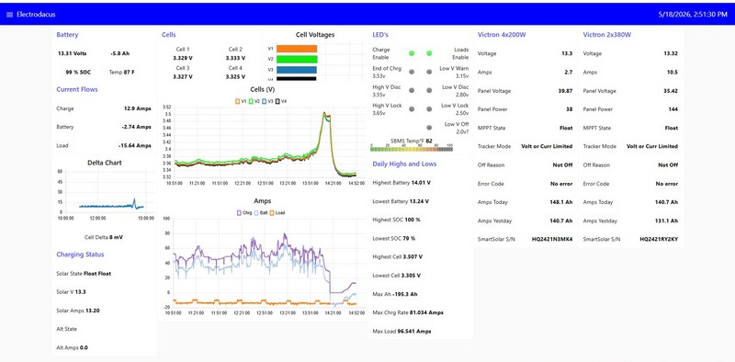Viewport: 735px width, 362px height.
Task: Click the Delta Chart line graph
Action: pos(108,191)
